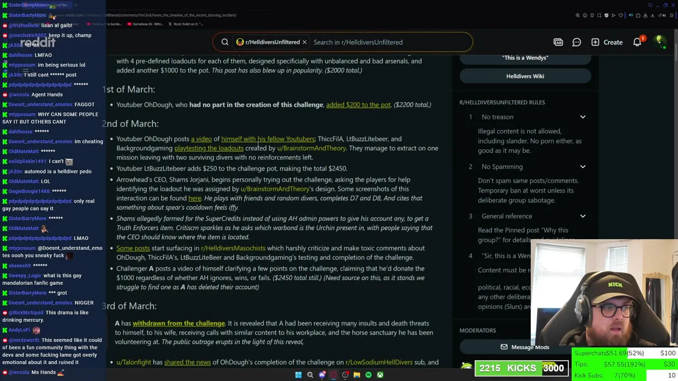Open browser downloads icon
The height and width of the screenshot is (381, 678).
coord(653,15)
